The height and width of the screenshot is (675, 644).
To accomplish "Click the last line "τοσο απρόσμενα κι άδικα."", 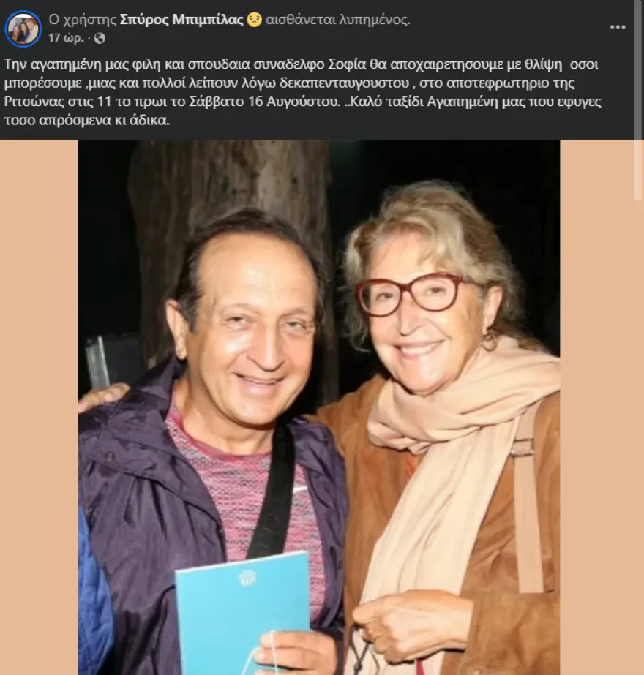I will [86, 121].
